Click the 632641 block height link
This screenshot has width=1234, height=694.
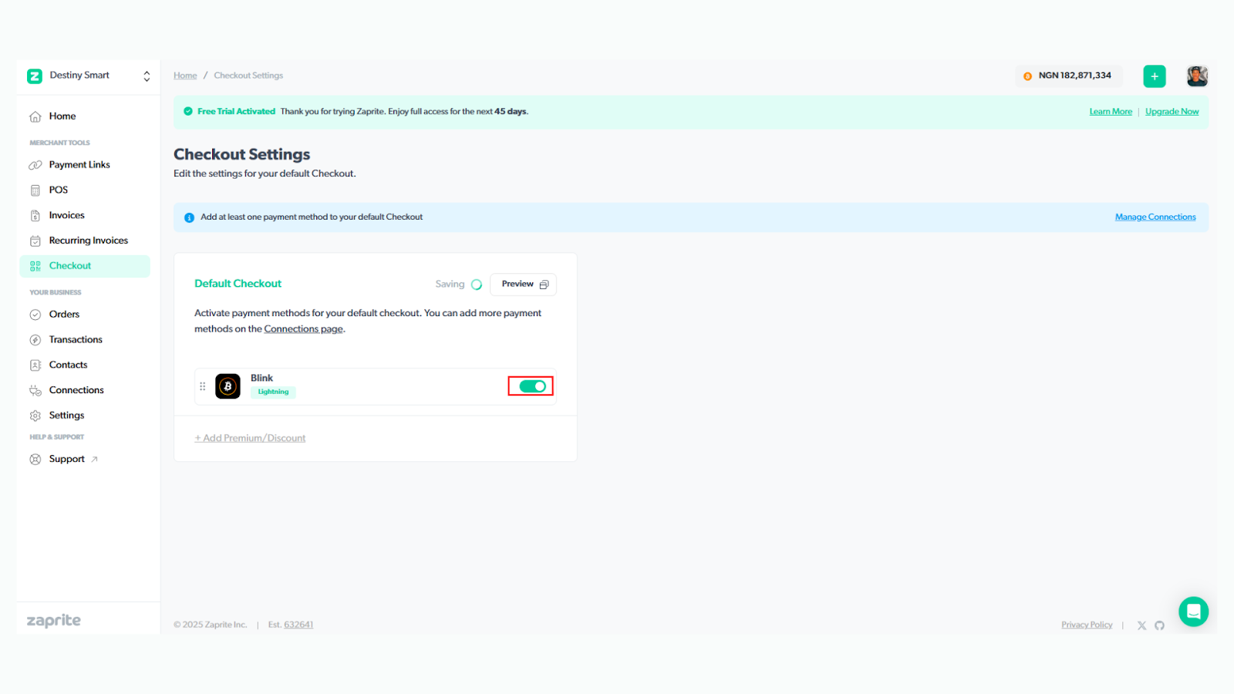tap(298, 625)
